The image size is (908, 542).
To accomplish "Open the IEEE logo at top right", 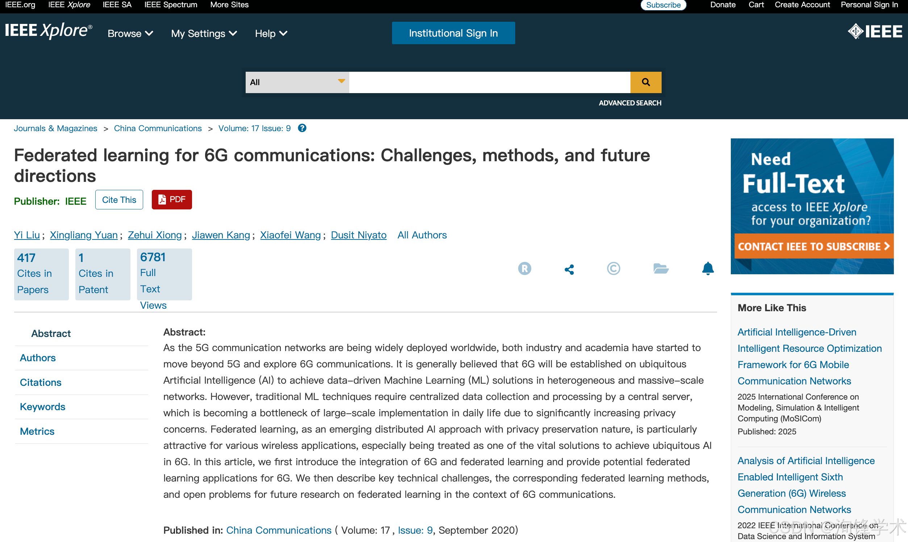I will click(x=875, y=32).
